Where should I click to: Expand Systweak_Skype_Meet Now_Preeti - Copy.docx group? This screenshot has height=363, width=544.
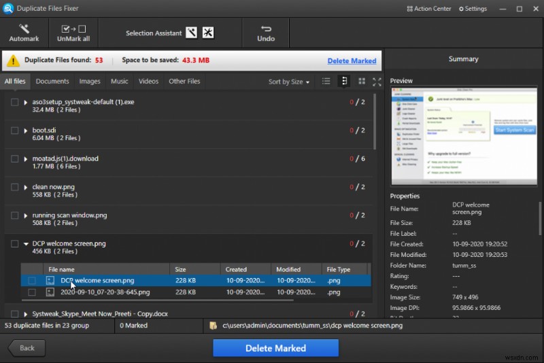point(25,314)
